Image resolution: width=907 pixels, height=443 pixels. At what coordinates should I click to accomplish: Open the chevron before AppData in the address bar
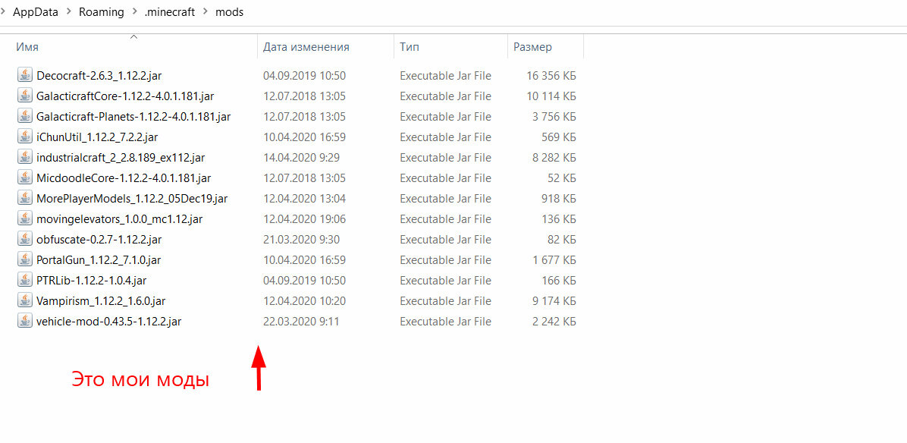[x=3, y=12]
